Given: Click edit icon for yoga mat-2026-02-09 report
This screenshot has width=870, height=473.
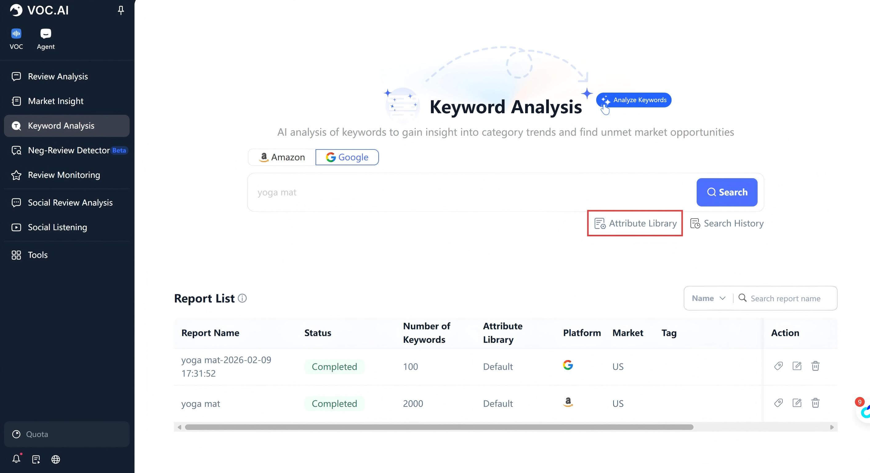Looking at the screenshot, I should coord(797,366).
